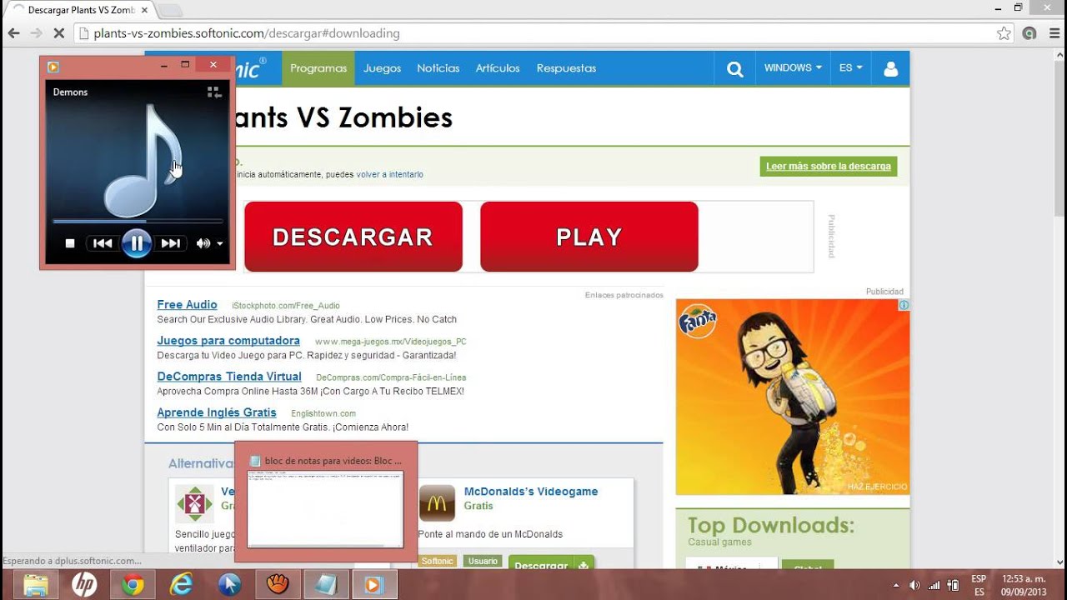Skip to next track in Media Player
This screenshot has width=1067, height=600.
point(170,243)
